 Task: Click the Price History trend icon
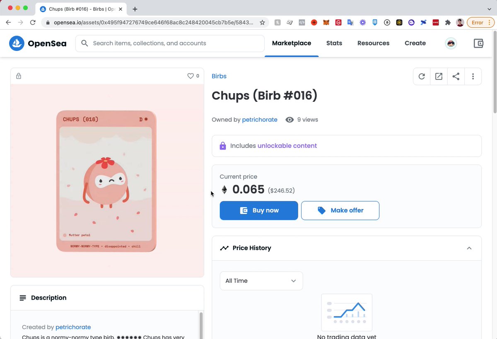[x=224, y=248]
